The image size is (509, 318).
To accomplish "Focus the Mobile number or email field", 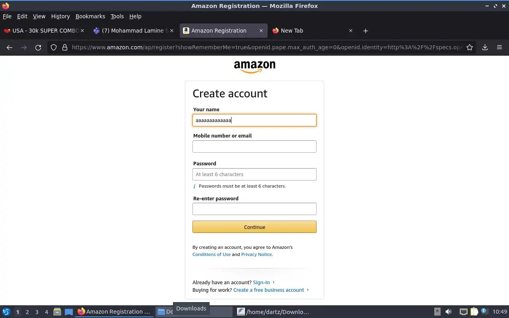I will pos(254,146).
